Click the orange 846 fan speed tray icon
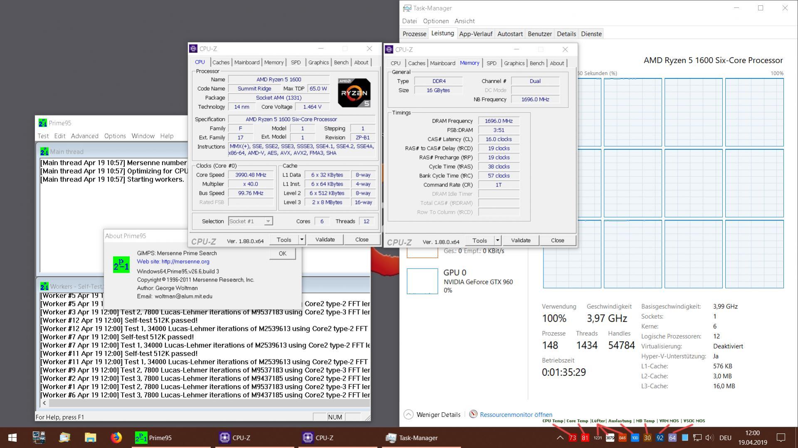Screen dimensions: 798x448 pyautogui.click(x=623, y=438)
